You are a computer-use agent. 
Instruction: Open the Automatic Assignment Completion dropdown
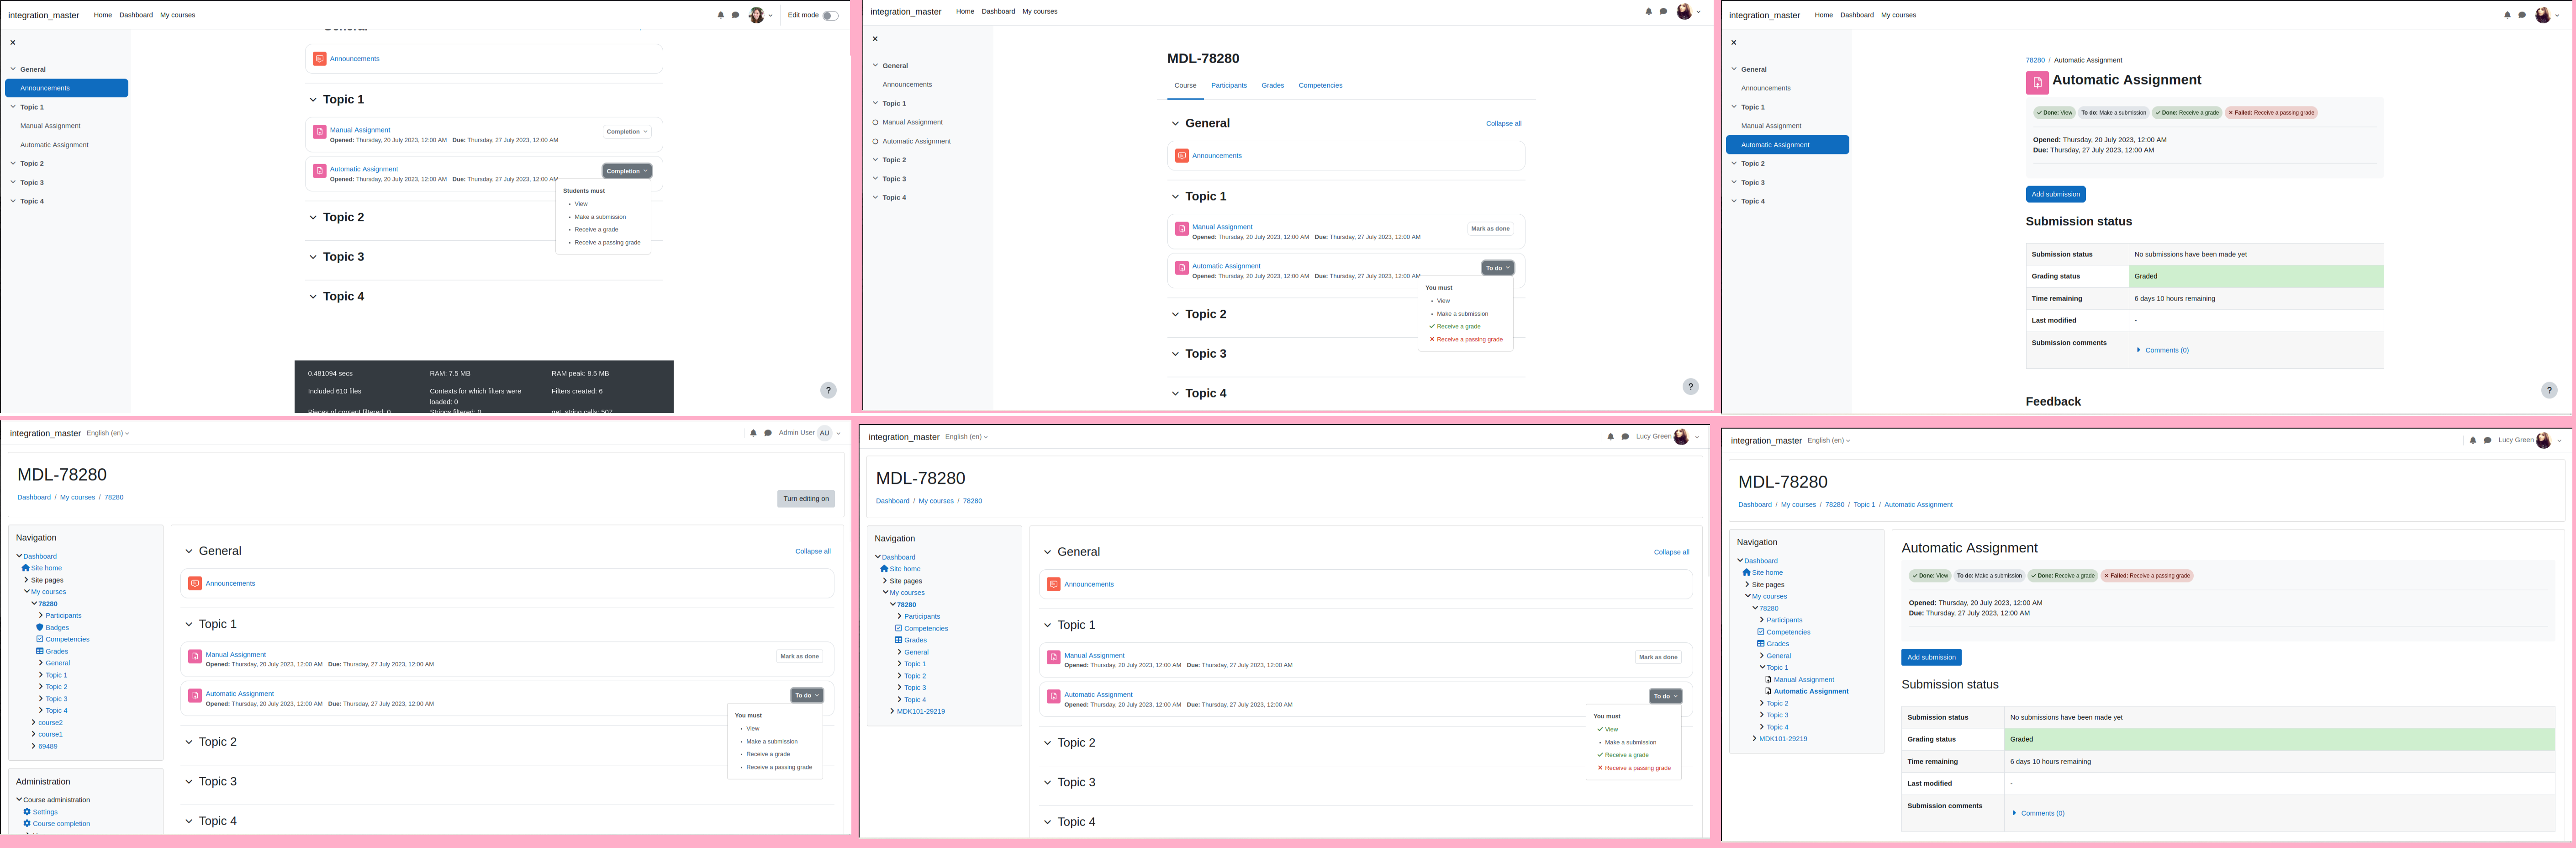coord(627,171)
